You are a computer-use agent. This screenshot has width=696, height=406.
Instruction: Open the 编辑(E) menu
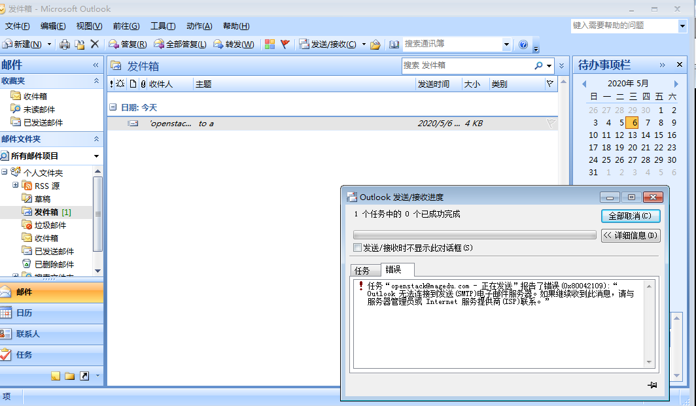(53, 26)
